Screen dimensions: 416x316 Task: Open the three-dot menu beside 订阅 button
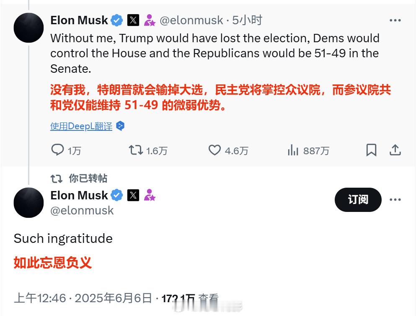tap(395, 199)
